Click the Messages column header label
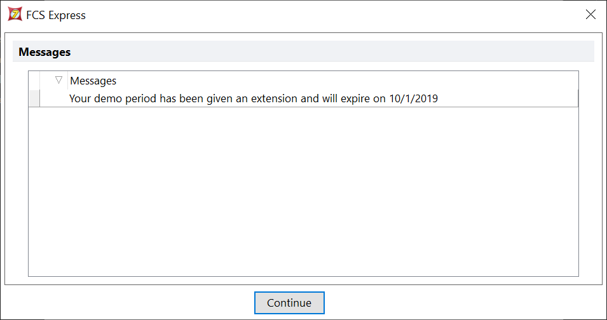The image size is (607, 320). pyautogui.click(x=93, y=81)
